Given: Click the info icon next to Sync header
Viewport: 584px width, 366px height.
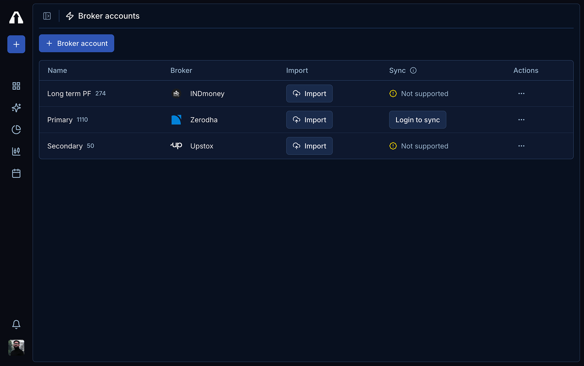Looking at the screenshot, I should 413,70.
